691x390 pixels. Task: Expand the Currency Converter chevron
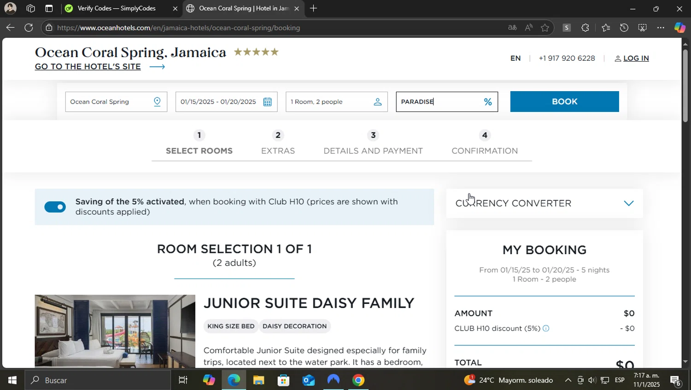(629, 203)
